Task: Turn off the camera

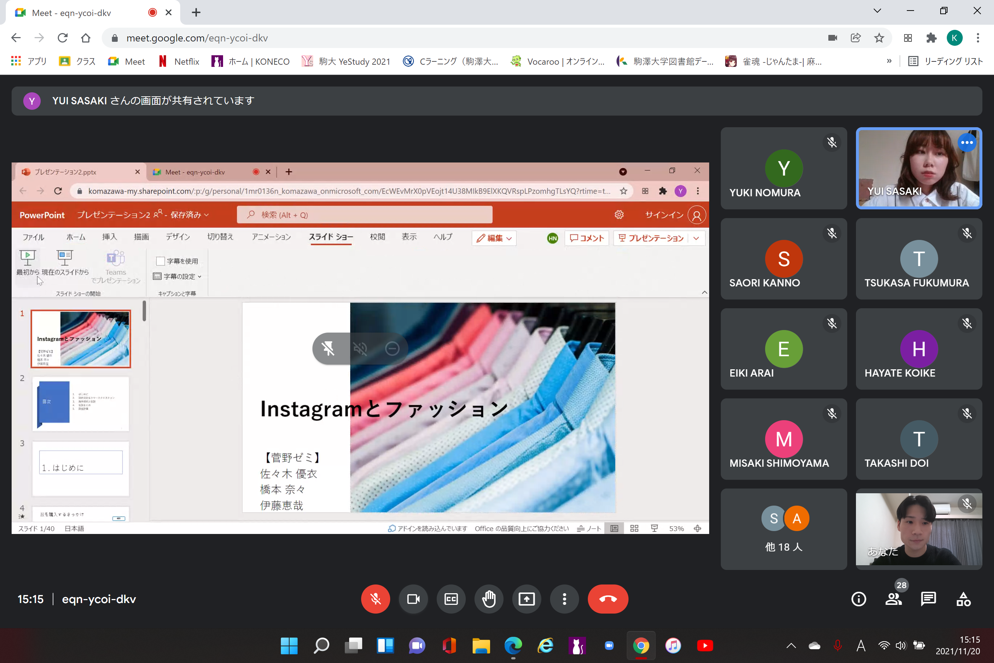Action: click(x=413, y=599)
